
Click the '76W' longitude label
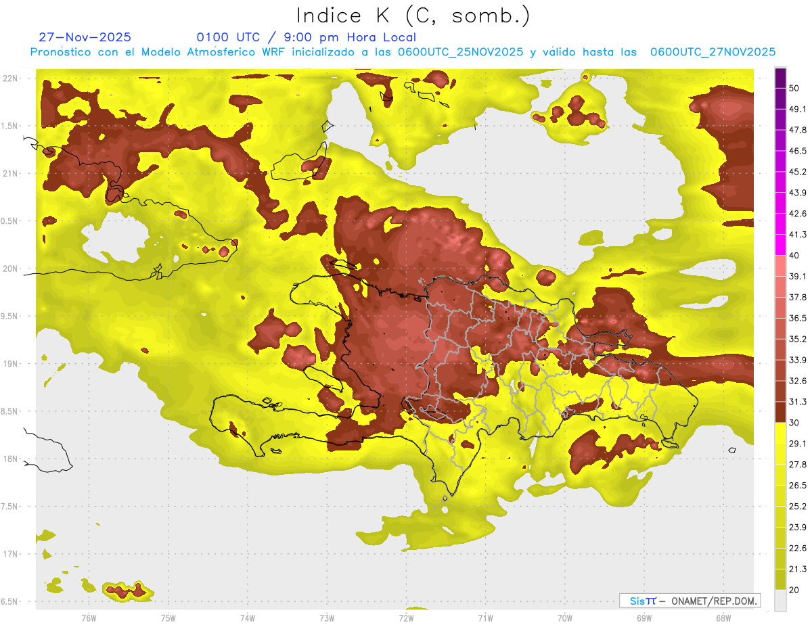click(89, 618)
